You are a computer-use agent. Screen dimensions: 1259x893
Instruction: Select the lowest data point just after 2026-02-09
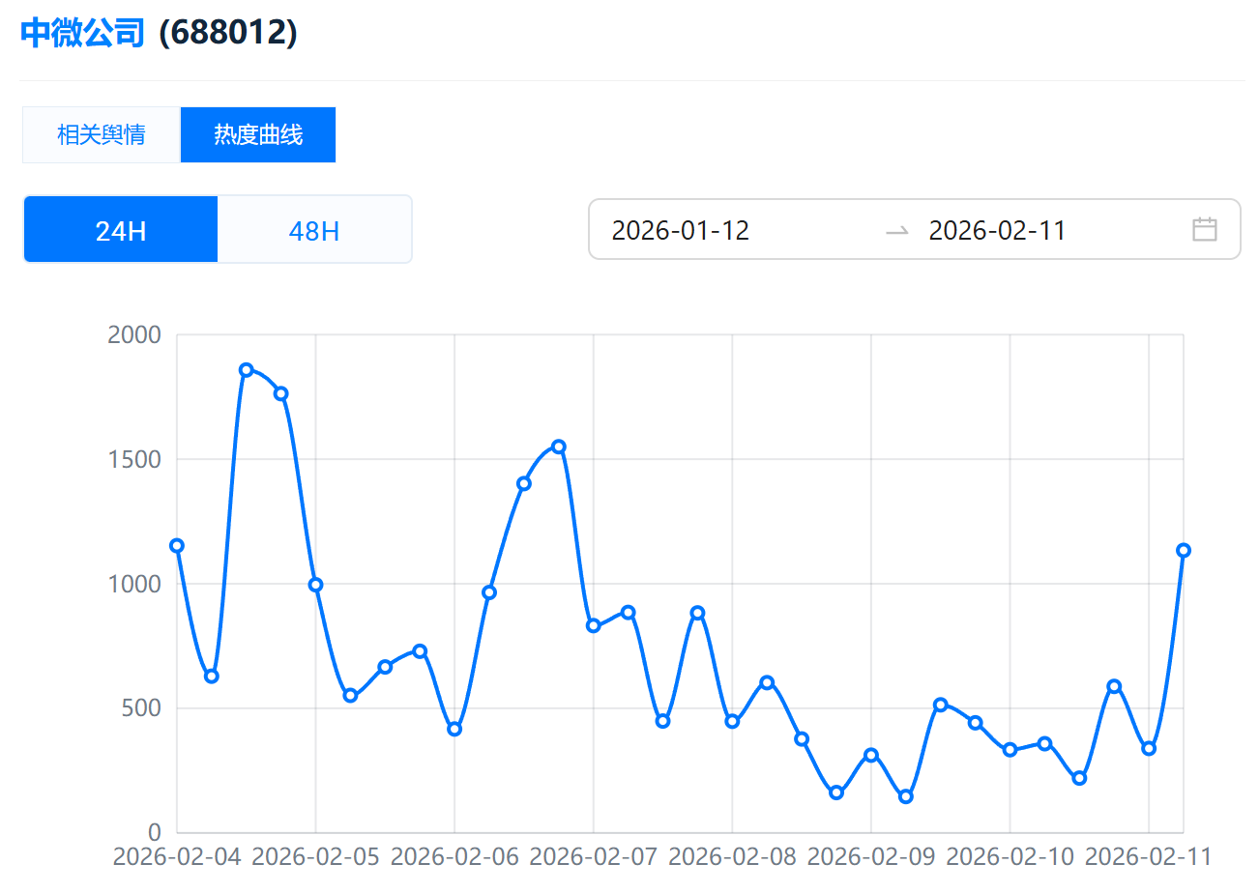[x=906, y=796]
